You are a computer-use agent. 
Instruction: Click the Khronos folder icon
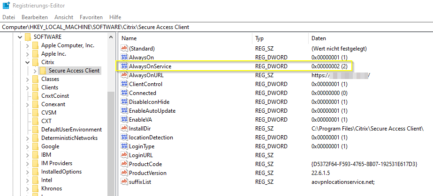[x=35, y=189]
